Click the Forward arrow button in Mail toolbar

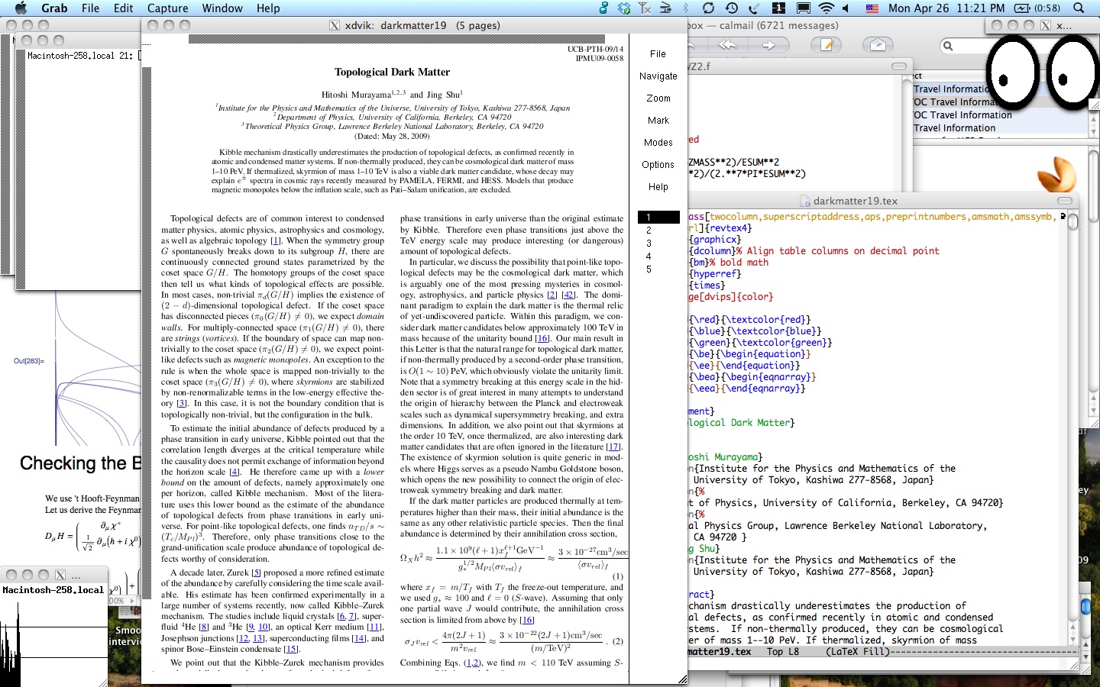click(768, 45)
